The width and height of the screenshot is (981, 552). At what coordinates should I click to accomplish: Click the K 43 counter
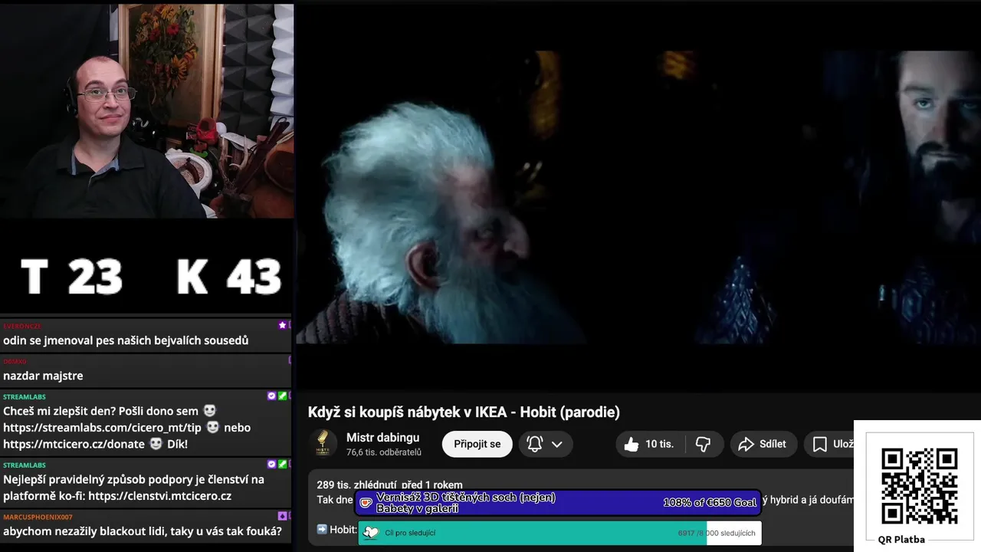[x=229, y=276]
